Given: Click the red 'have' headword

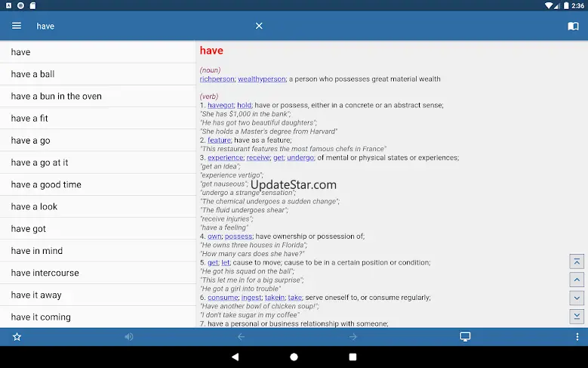Looking at the screenshot, I should tap(211, 51).
